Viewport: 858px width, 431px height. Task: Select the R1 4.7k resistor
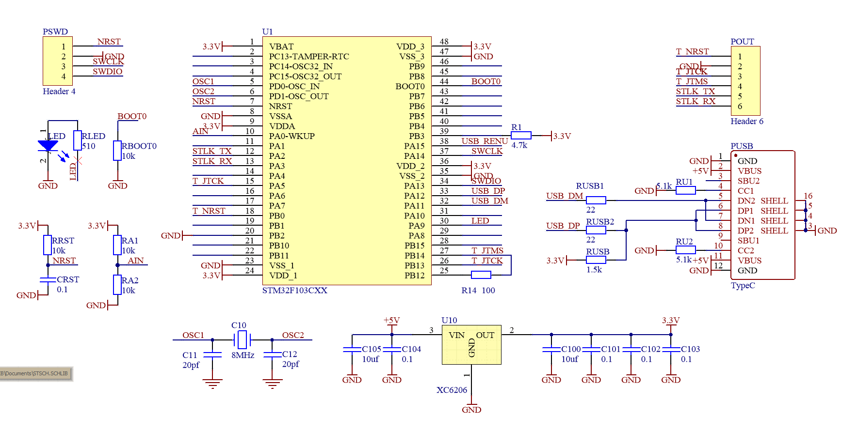(521, 136)
